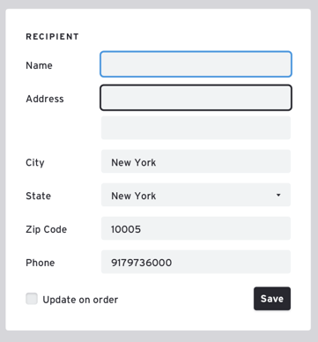318x342 pixels.
Task: Open the State selector showing New York
Action: click(196, 195)
